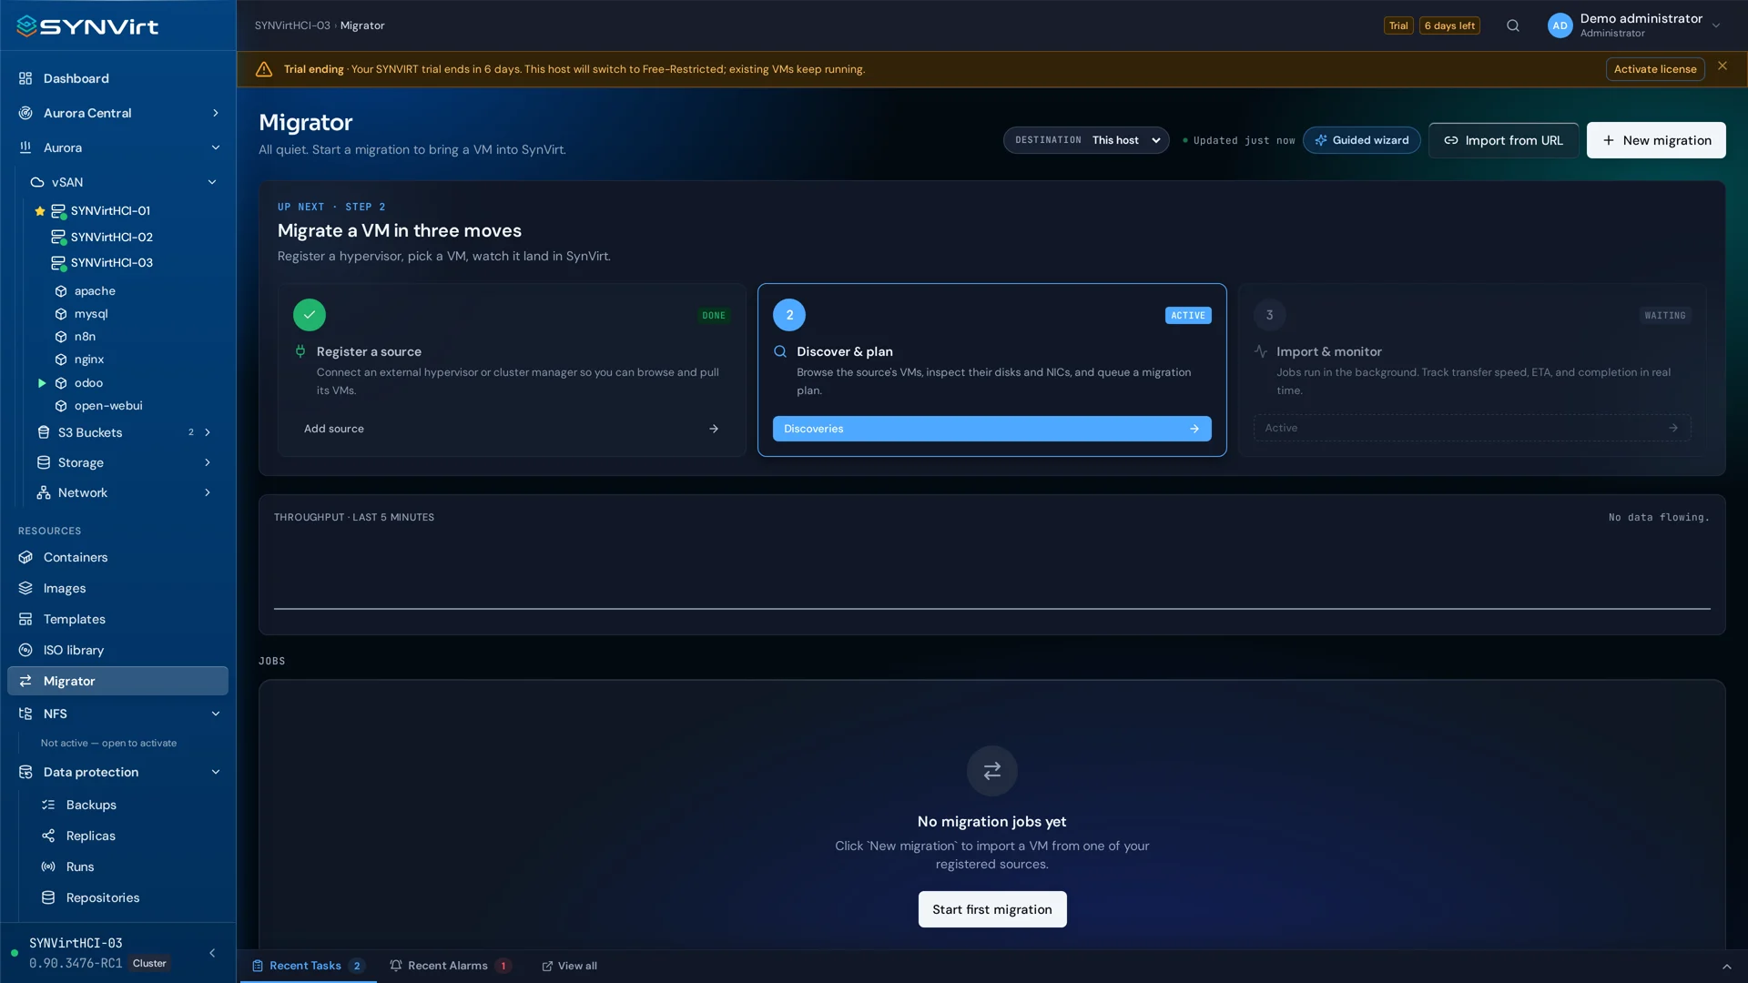Click the trial warning triangle icon

[x=264, y=69]
